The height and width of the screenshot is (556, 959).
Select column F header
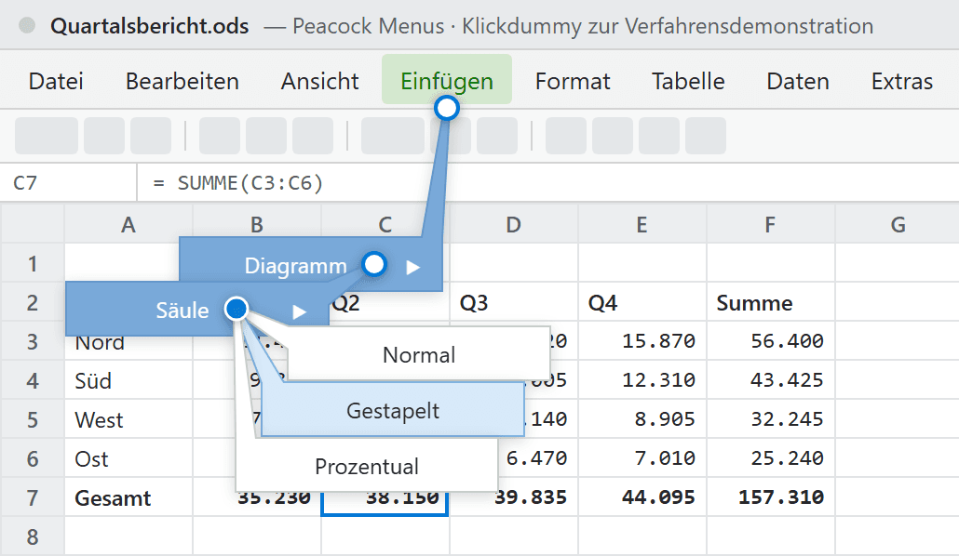pyautogui.click(x=771, y=224)
